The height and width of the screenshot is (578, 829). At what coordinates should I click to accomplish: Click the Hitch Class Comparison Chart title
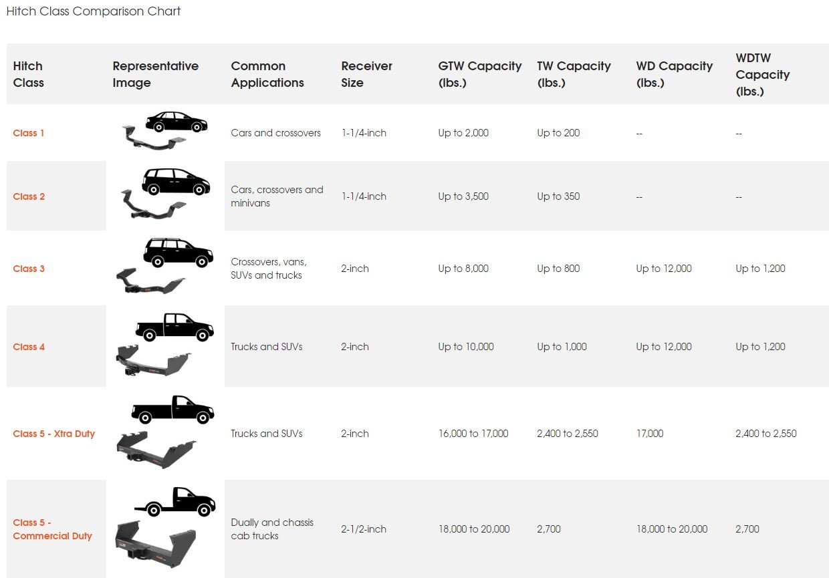coord(94,11)
